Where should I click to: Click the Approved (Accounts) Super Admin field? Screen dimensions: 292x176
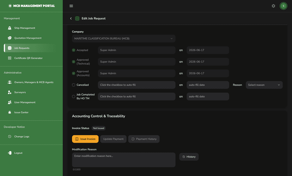137,73
